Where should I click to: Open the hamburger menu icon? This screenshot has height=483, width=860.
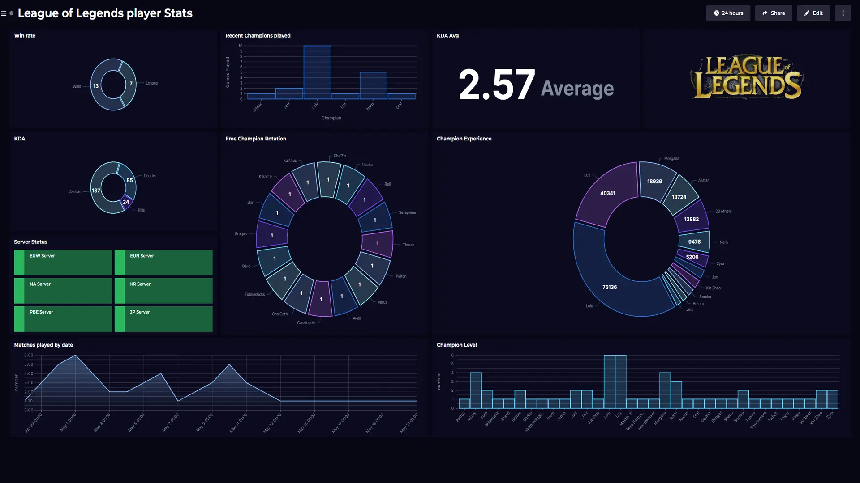[4, 13]
